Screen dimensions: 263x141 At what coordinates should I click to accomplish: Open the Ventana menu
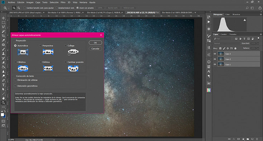[83, 3]
